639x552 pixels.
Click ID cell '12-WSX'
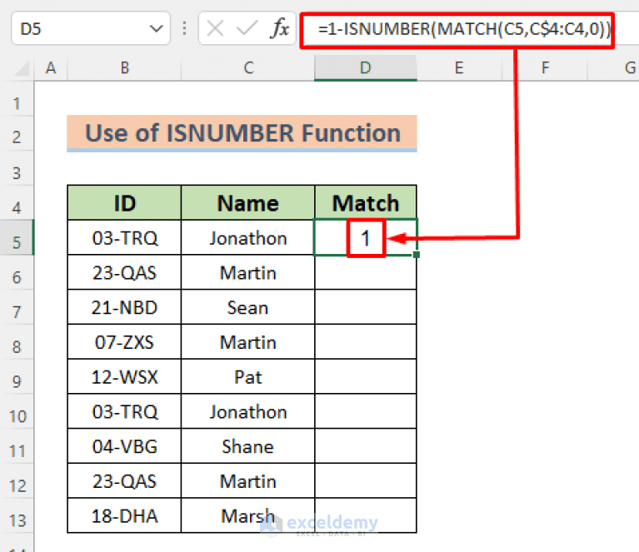(x=124, y=376)
